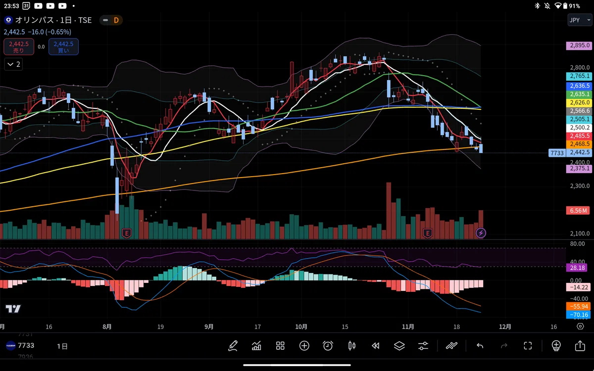Screen dimensions: 594x371
Task: Open the four-square layout grid icon
Action: pos(280,346)
